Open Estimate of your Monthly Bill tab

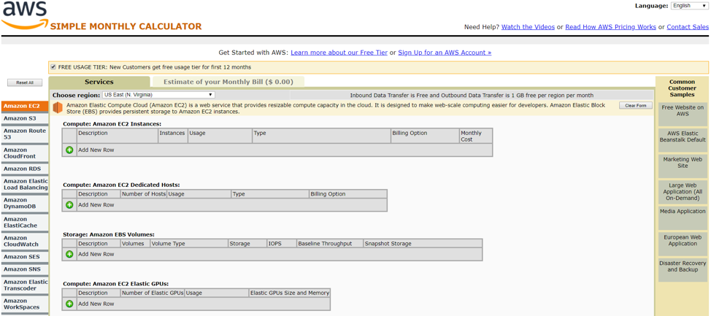pyautogui.click(x=228, y=82)
